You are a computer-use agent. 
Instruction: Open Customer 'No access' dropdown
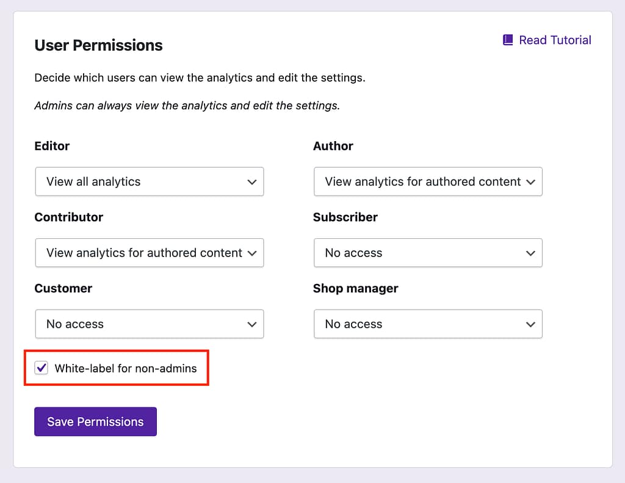[149, 324]
